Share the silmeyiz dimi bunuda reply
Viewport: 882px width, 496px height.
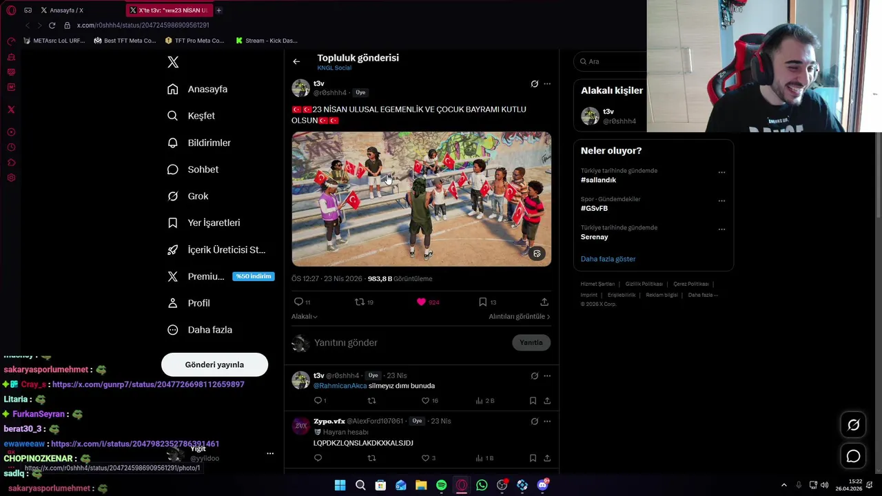(547, 400)
